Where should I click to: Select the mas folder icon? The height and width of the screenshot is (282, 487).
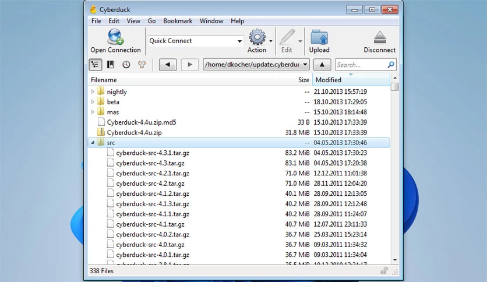point(101,112)
